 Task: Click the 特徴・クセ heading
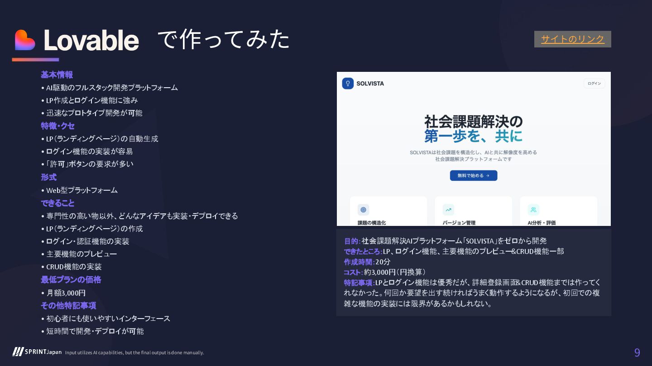pyautogui.click(x=58, y=126)
